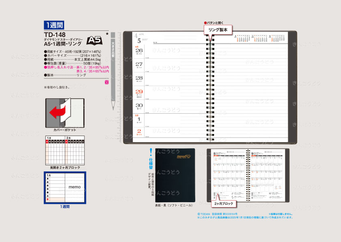This screenshot has height=242, width=341.
Task: Click the '用紙サイズ' spec line
Action: point(72,52)
